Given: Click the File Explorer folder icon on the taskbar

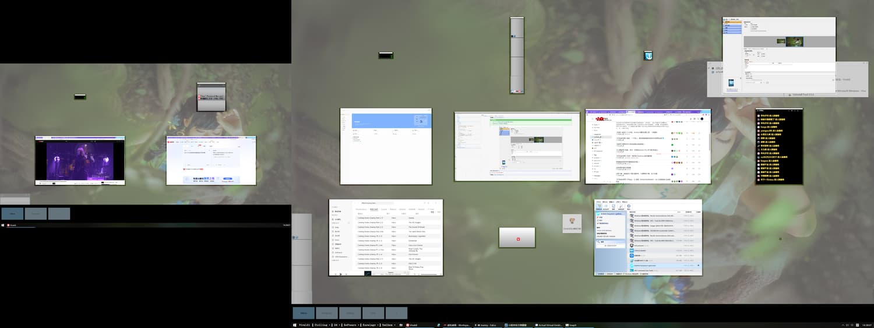Looking at the screenshot, I should [401, 325].
